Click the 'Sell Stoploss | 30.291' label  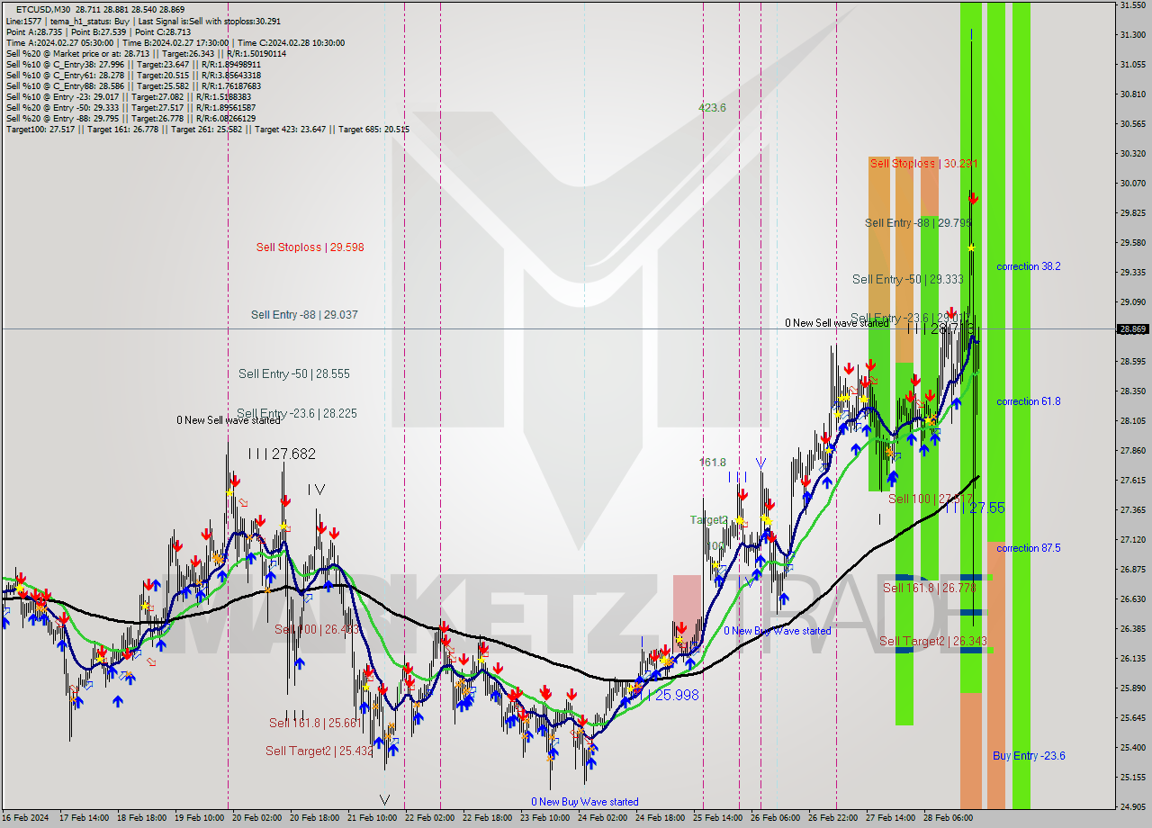[x=923, y=164]
